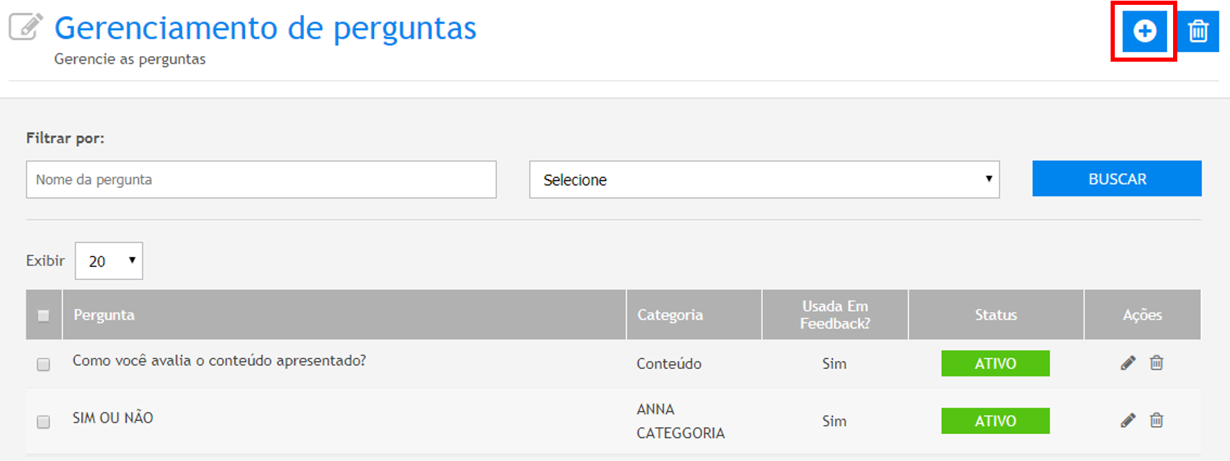Select the 'SIM OU NÃO' row checkbox

(43, 422)
